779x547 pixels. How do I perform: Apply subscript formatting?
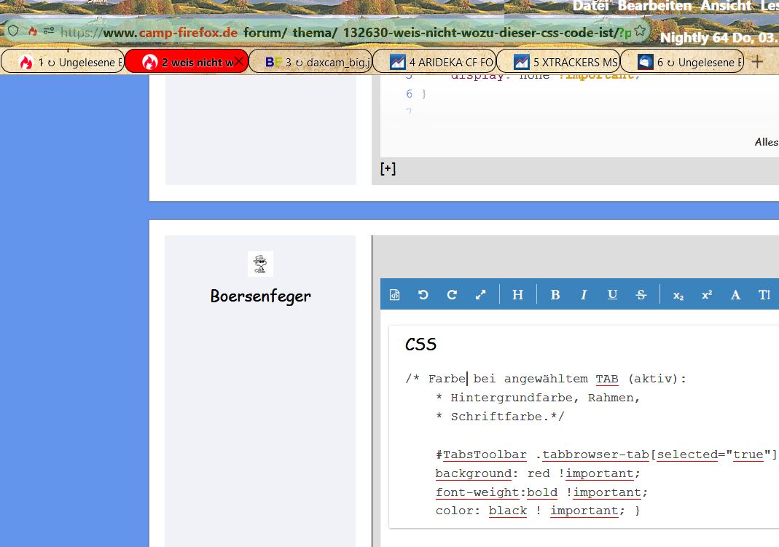678,295
